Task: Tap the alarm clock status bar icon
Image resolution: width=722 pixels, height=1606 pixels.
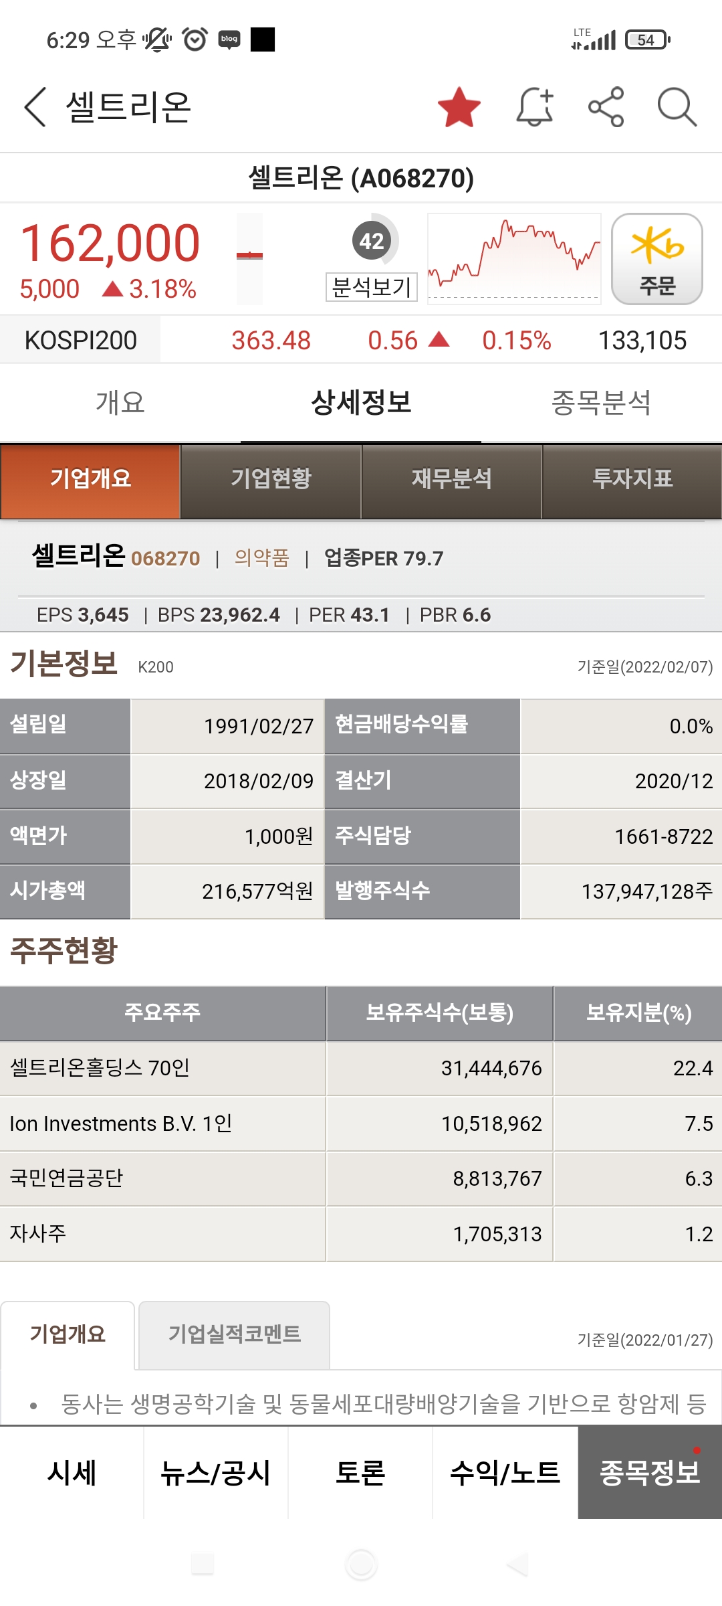Action: click(x=195, y=39)
